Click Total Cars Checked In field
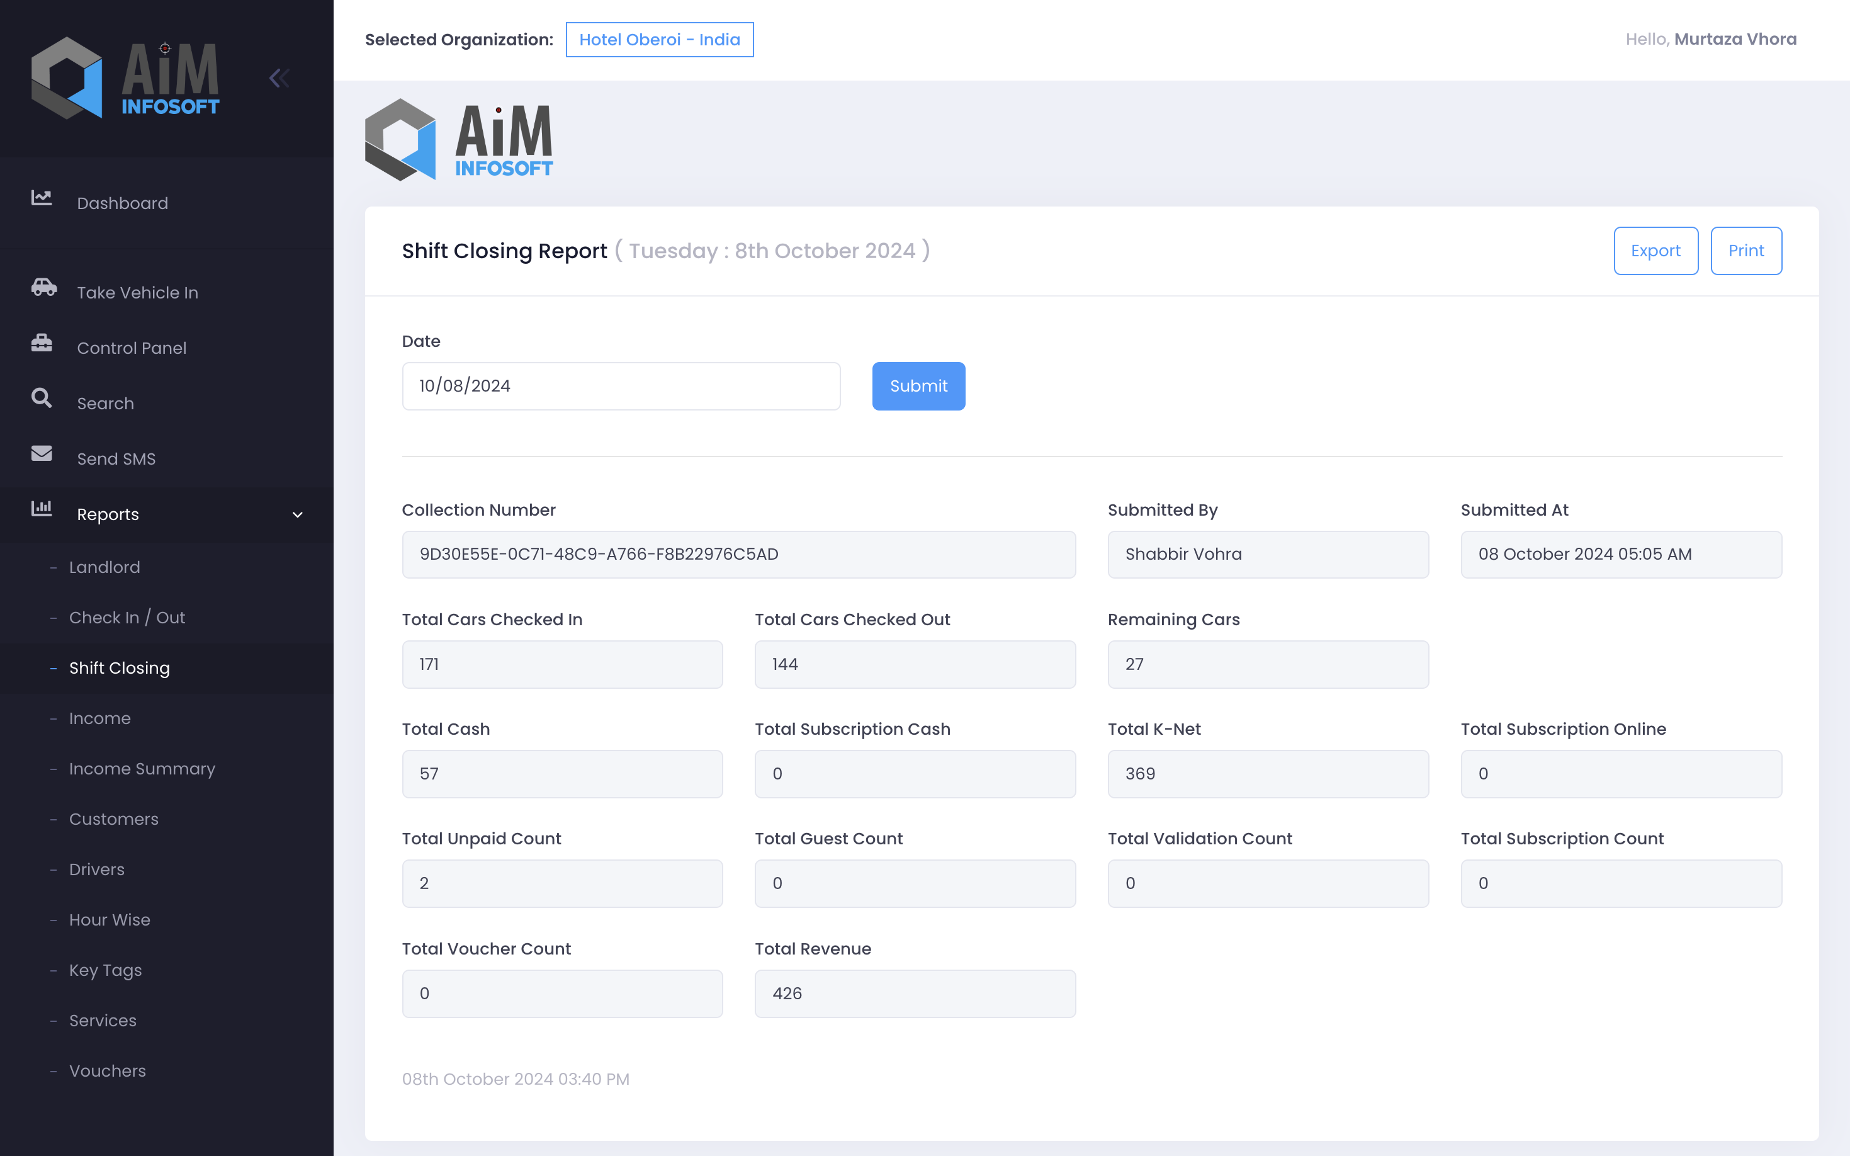The image size is (1850, 1156). coord(562,664)
